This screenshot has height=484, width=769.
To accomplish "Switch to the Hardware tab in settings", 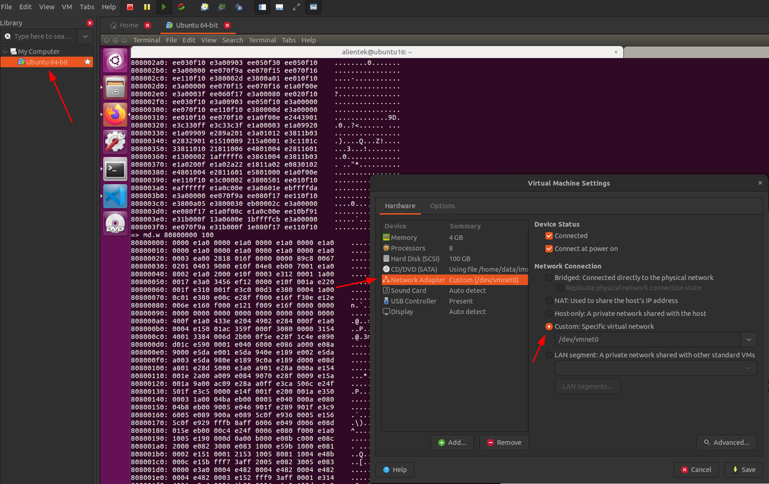I will [x=400, y=206].
